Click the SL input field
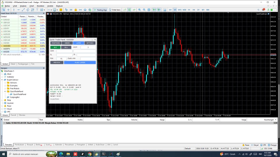Image resolution: width=280 pixels, height=157 pixels. coord(64,55)
